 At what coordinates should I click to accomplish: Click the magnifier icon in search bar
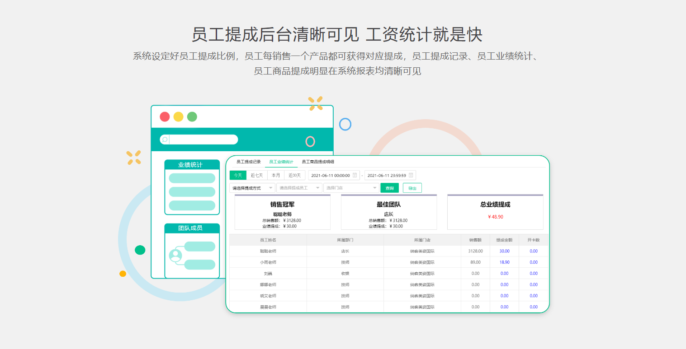coord(165,140)
